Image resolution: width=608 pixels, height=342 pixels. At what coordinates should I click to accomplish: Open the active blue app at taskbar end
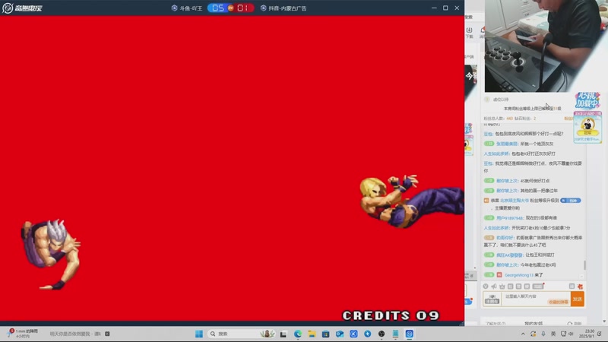point(410,334)
